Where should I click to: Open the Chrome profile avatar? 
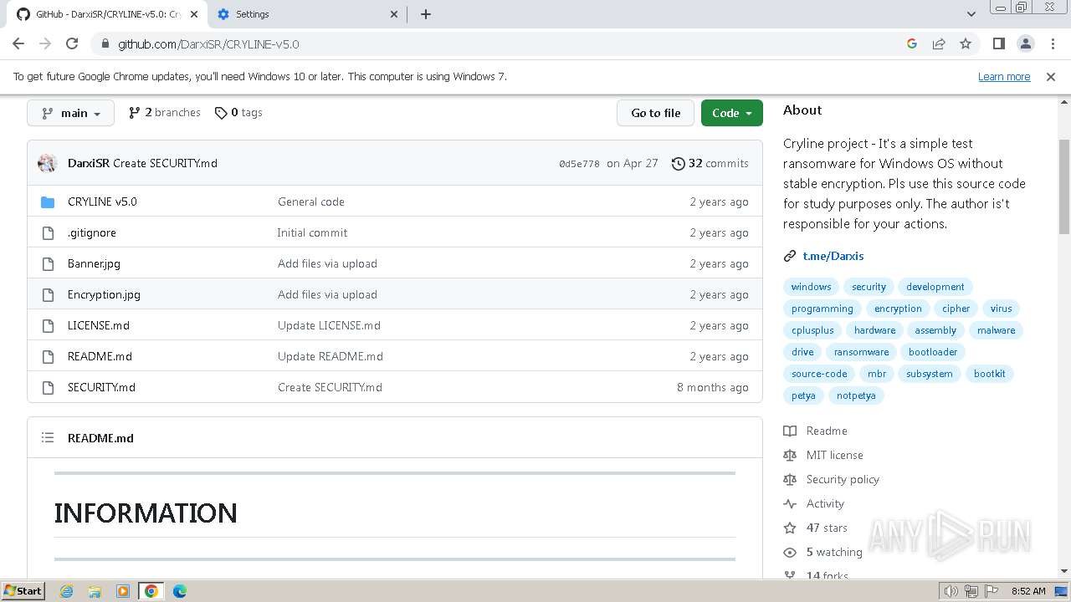click(x=1025, y=43)
